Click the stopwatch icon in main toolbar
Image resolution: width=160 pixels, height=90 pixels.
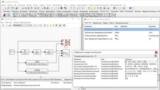(x=89, y=8)
